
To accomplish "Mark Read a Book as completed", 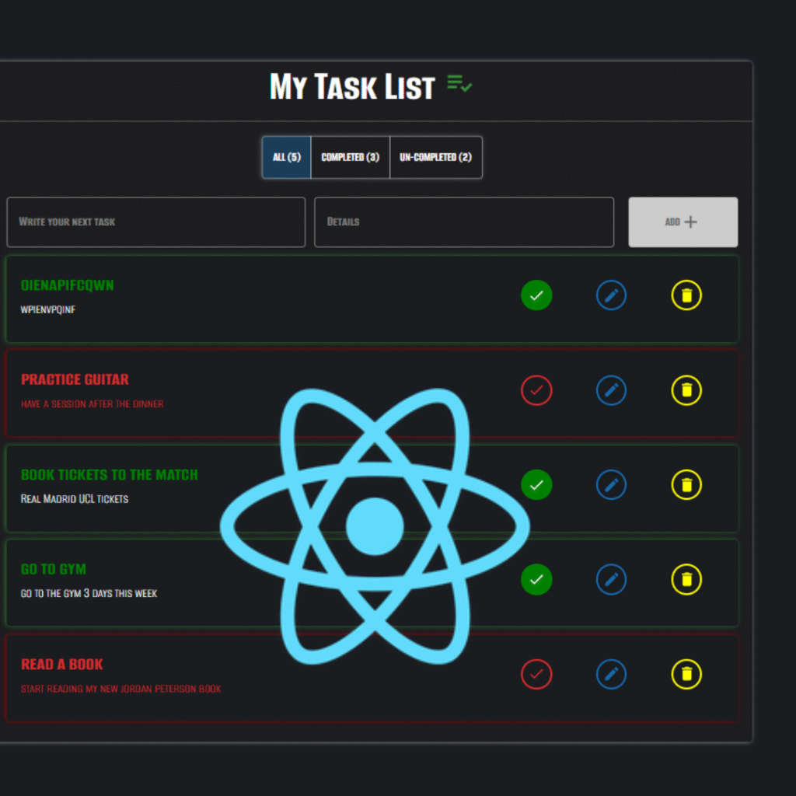I will 536,674.
